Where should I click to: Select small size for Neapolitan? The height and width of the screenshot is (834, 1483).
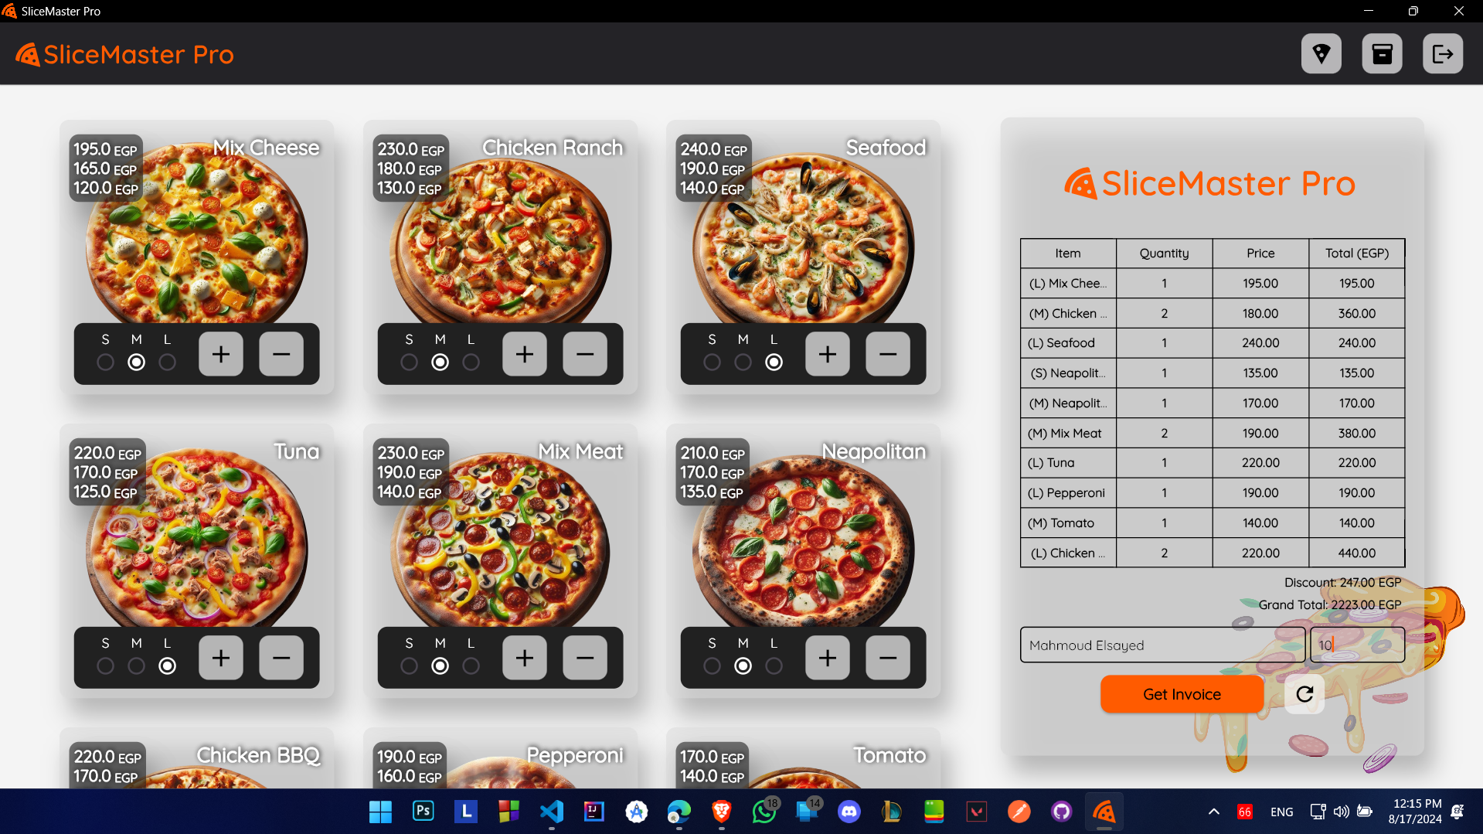pos(713,665)
